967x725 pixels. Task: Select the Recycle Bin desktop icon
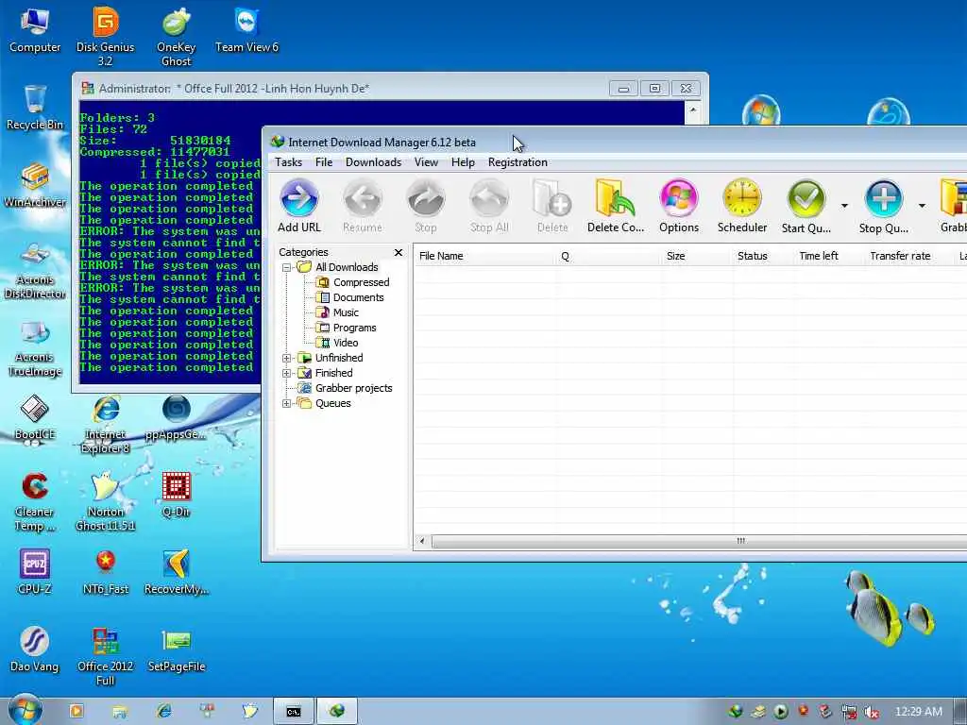pos(35,108)
